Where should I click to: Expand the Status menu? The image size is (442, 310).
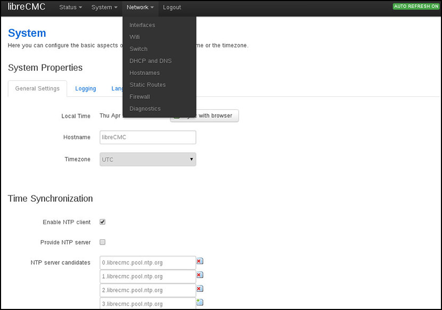[70, 7]
